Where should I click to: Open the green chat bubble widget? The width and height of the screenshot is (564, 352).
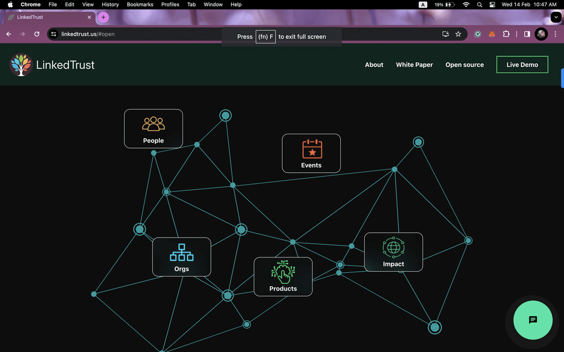(533, 320)
